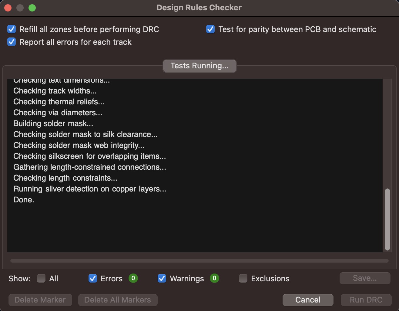Click the horizontal scrollbar below the log

pyautogui.click(x=199, y=261)
